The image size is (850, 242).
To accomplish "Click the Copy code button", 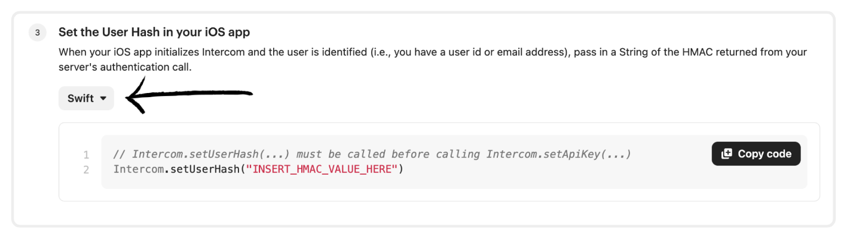I will point(756,154).
